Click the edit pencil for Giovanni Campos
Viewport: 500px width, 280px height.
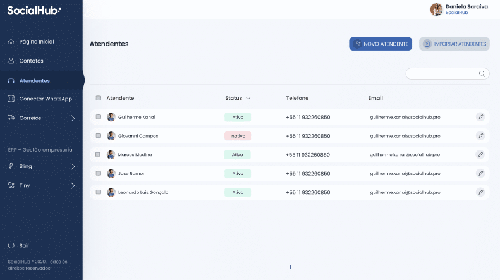click(480, 136)
